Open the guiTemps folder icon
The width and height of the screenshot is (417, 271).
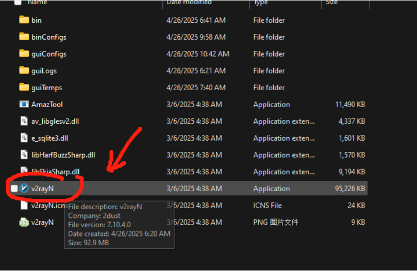pyautogui.click(x=24, y=87)
